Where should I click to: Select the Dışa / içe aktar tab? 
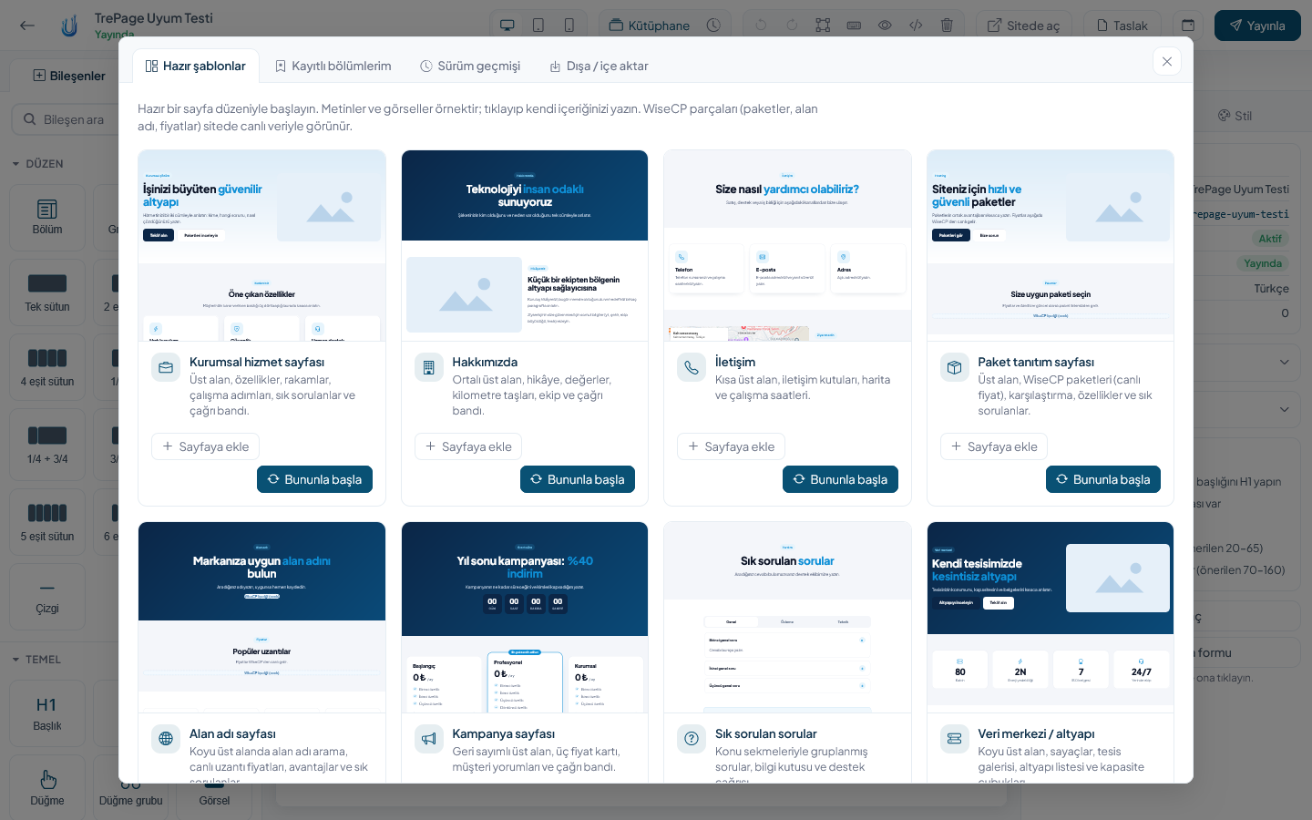[x=599, y=66]
